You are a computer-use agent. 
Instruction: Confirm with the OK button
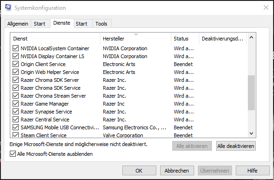point(139,171)
